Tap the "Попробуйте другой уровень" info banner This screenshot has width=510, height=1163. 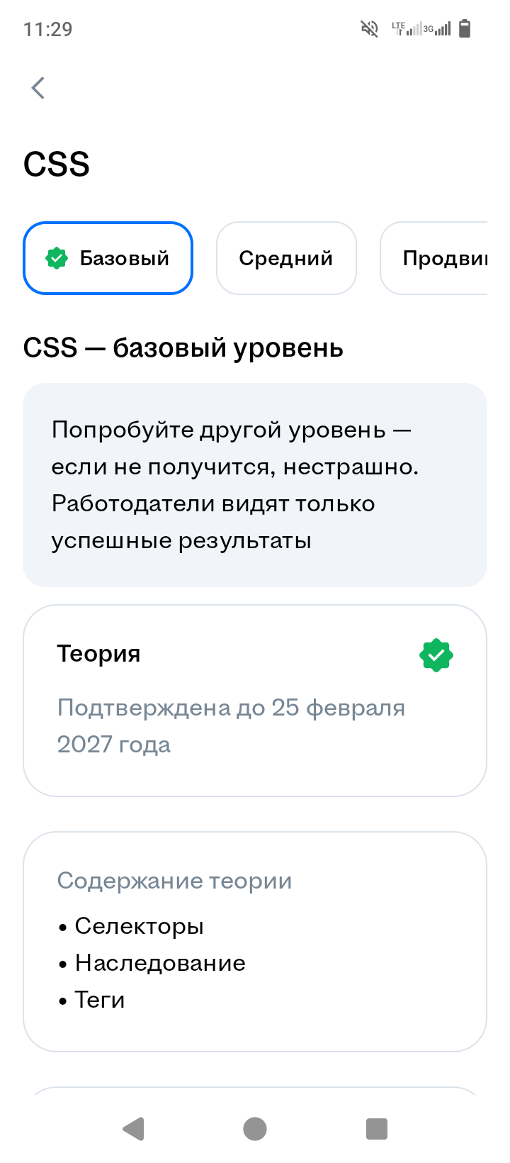[255, 485]
